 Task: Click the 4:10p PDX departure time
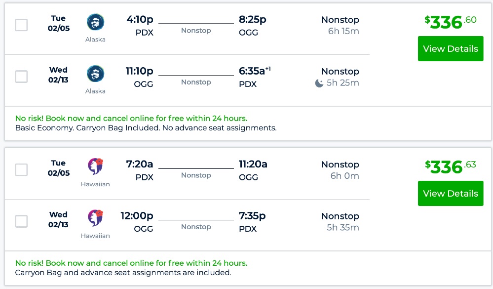140,20
